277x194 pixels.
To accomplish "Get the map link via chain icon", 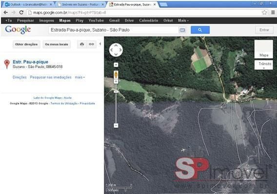I will (91, 44).
